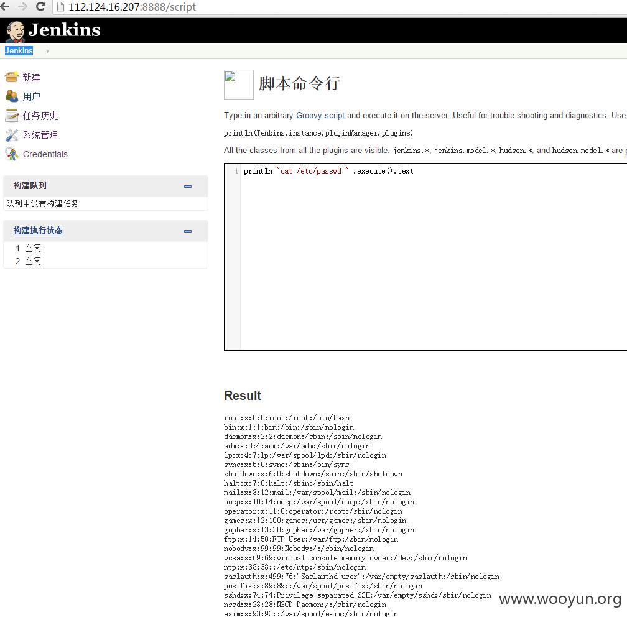Click the browser forward arrow
The image size is (627, 617).
(23, 6)
